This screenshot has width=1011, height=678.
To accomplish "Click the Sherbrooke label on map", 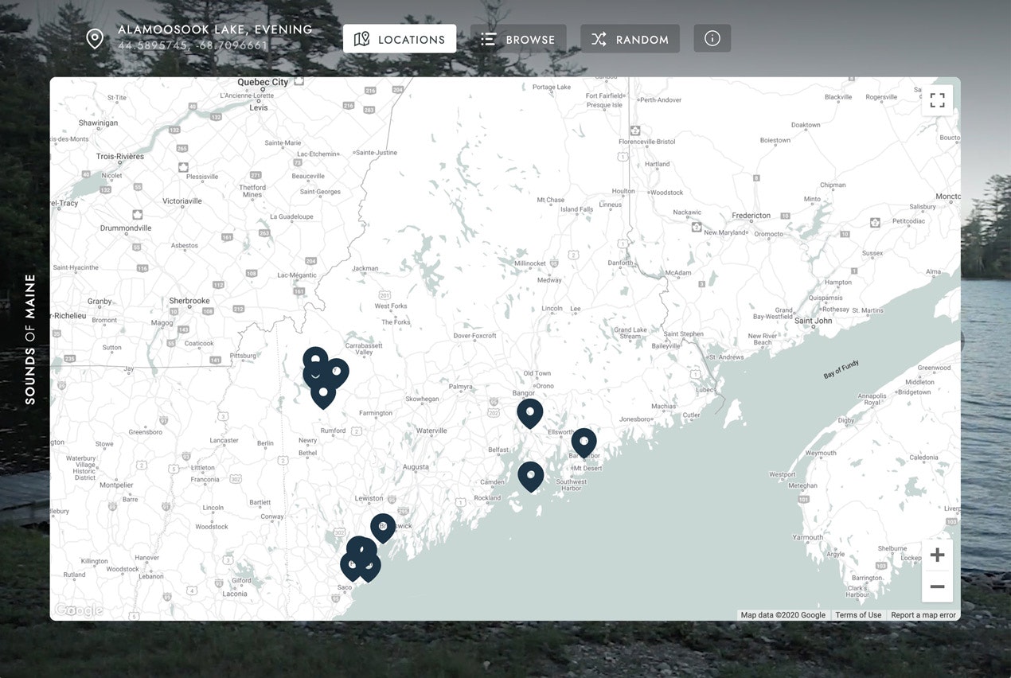I will click(x=189, y=301).
